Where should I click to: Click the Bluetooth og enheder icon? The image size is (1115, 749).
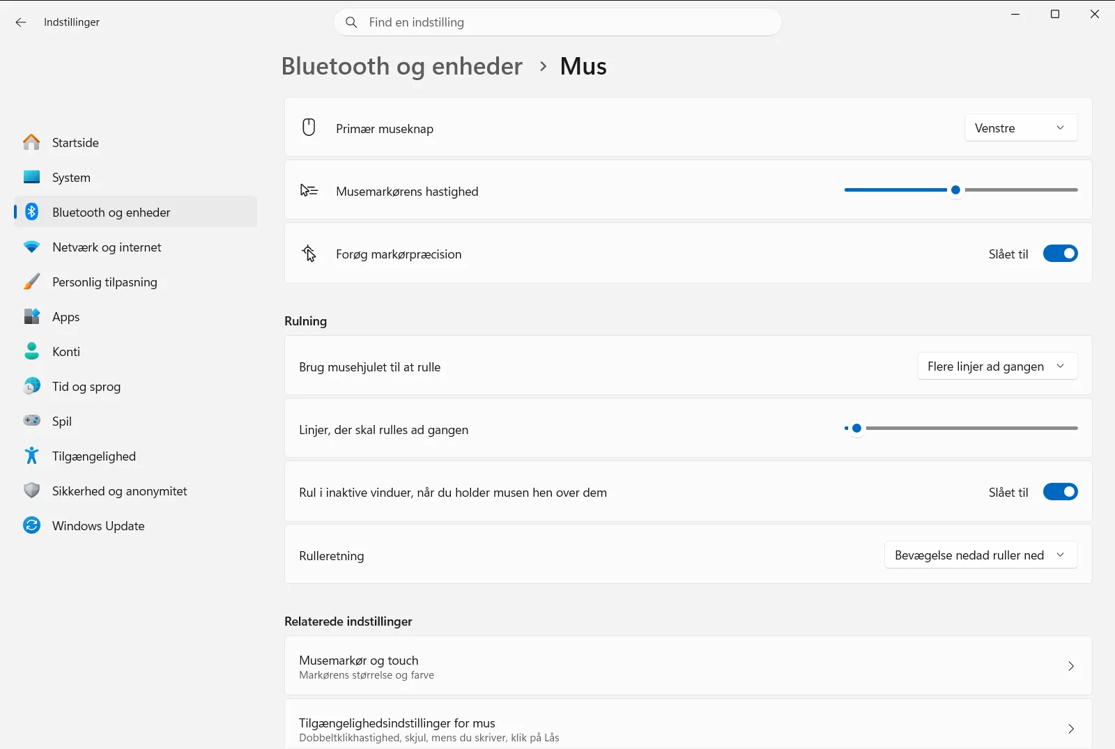click(x=31, y=212)
